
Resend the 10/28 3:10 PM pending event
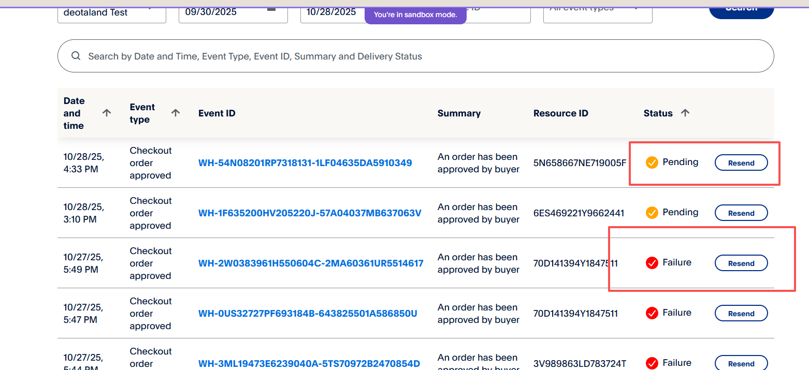(x=741, y=213)
